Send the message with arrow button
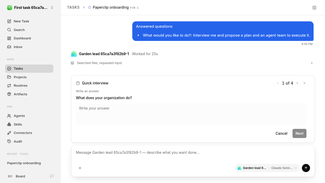The height and width of the screenshot is (183, 325). pos(306,168)
